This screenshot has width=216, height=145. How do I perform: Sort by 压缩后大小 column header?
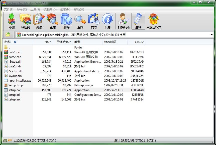coord(63,42)
